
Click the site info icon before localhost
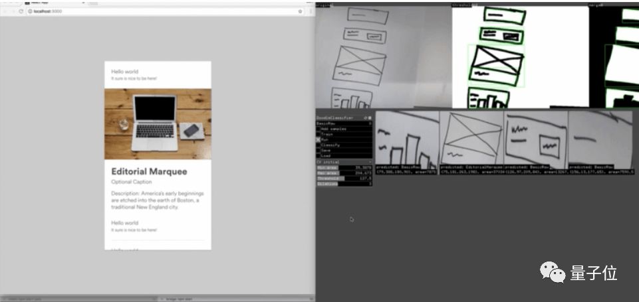(x=30, y=11)
